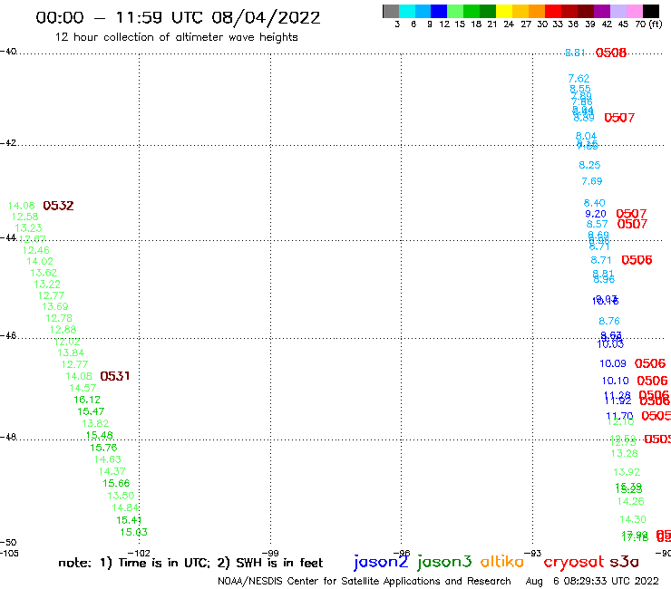Click the 14.26 wave height value
Image resolution: width=671 pixels, height=589 pixels.
click(631, 501)
